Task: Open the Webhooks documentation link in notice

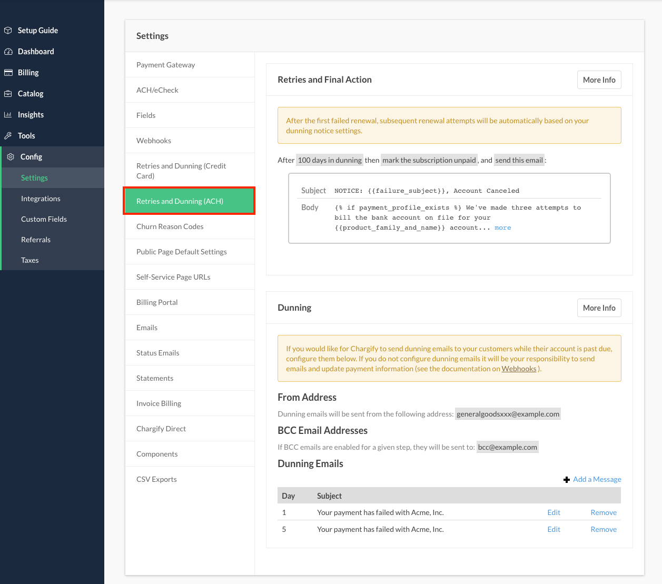Action: 519,369
